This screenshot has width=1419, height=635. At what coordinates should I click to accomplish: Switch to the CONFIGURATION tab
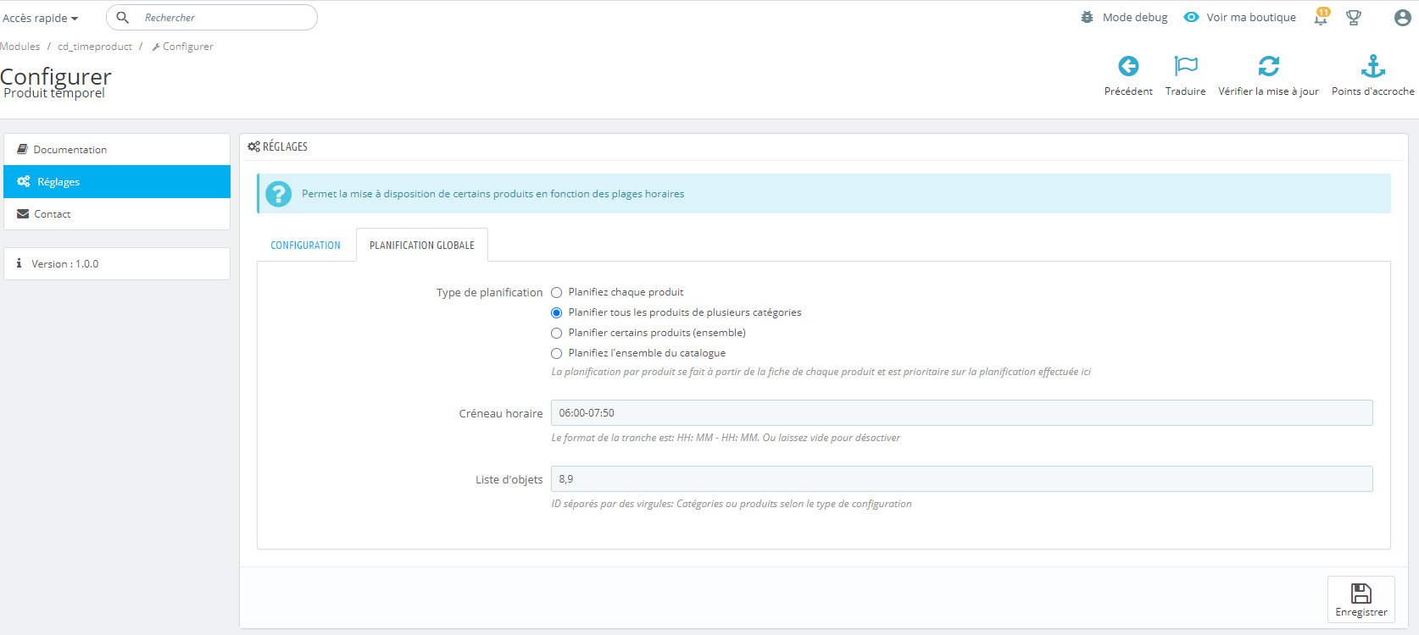pos(305,246)
